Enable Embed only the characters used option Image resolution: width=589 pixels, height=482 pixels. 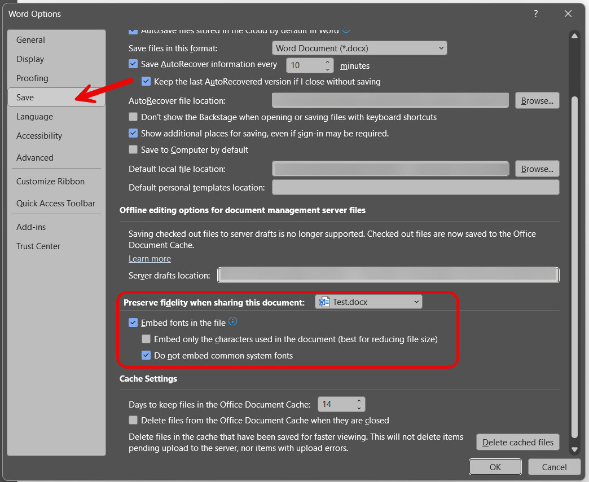tap(146, 339)
